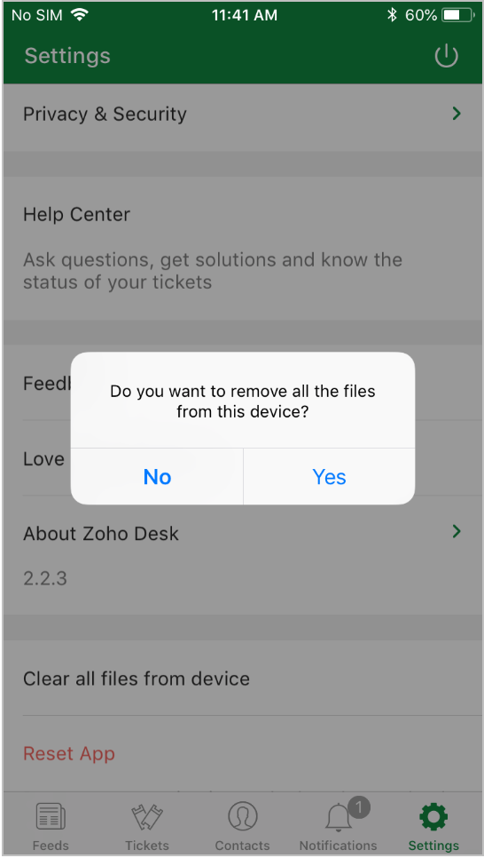Open the Tickets tab icon
The width and height of the screenshot is (484, 858).
pos(147,817)
